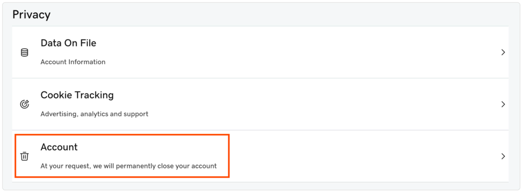Click the orange highlight border around Account

pos(122,135)
